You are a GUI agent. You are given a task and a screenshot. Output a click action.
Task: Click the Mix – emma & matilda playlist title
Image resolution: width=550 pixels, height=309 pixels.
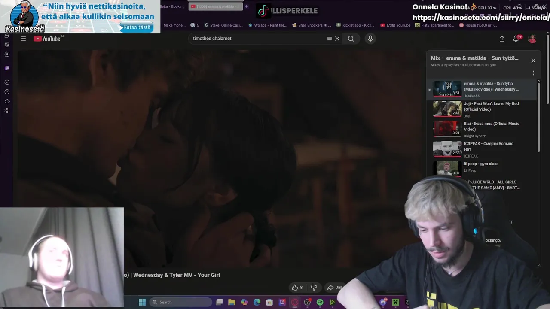tap(474, 58)
